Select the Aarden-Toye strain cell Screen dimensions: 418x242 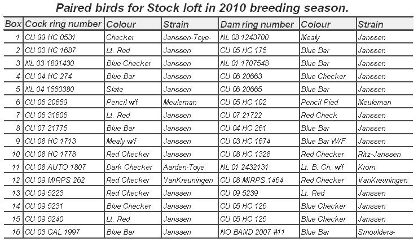click(190, 167)
